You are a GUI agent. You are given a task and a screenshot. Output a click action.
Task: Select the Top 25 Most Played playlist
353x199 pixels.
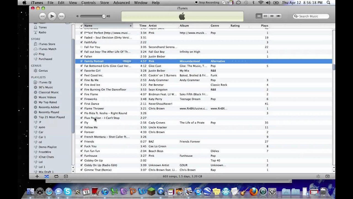coord(52,117)
